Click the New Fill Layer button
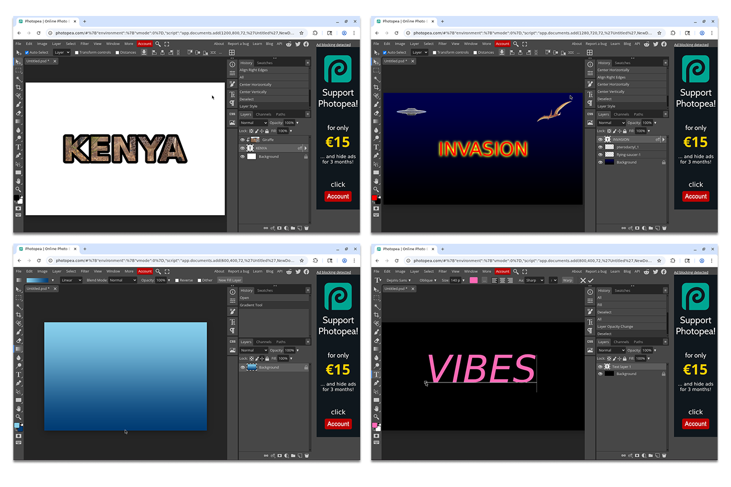Screen dimensions: 731x487 [x=230, y=280]
